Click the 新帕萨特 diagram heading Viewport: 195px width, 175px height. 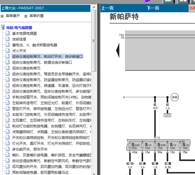tap(124, 17)
